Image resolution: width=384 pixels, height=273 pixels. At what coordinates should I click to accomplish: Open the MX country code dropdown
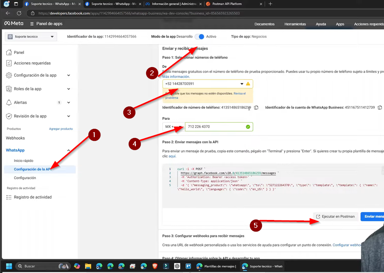click(x=174, y=127)
